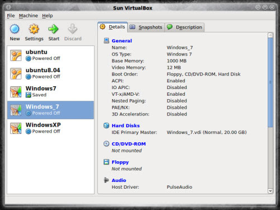280x210 pixels.
Task: Select the saved Windows7 machine thumbnail
Action: coord(16,92)
